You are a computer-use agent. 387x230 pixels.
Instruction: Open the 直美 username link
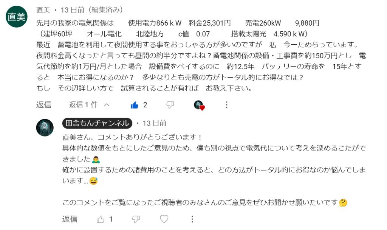click(x=43, y=10)
